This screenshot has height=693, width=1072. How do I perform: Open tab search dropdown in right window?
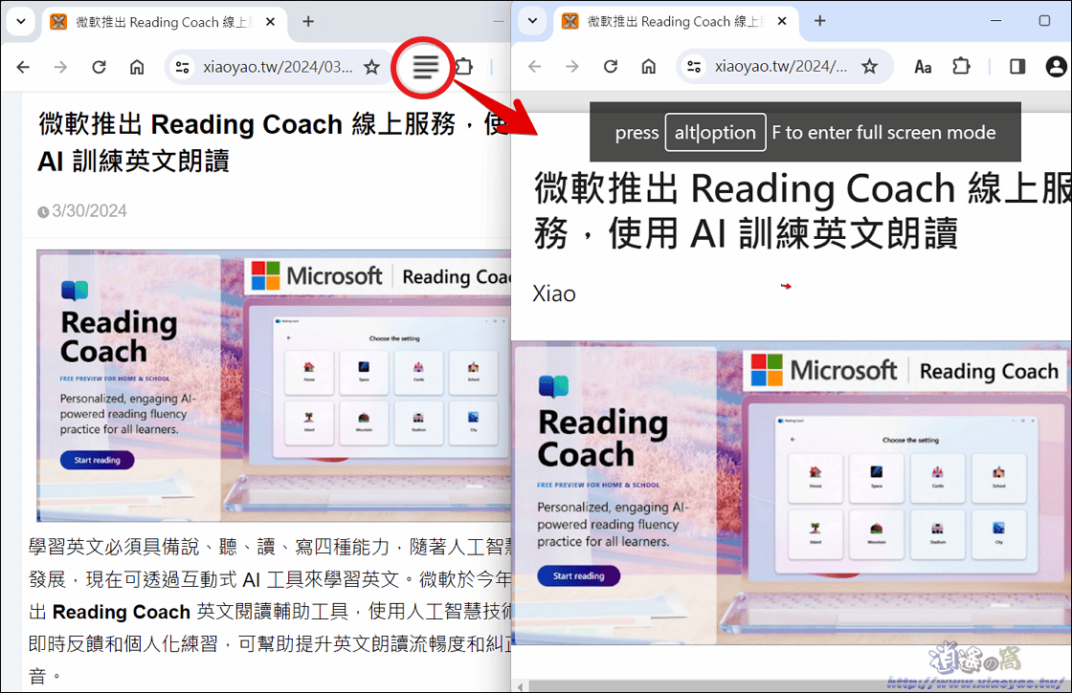tap(532, 21)
